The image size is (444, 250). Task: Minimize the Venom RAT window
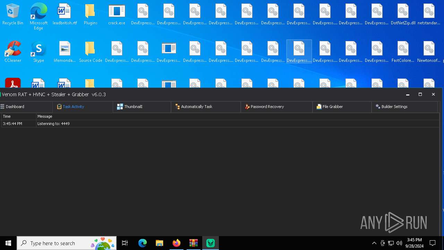pyautogui.click(x=408, y=94)
